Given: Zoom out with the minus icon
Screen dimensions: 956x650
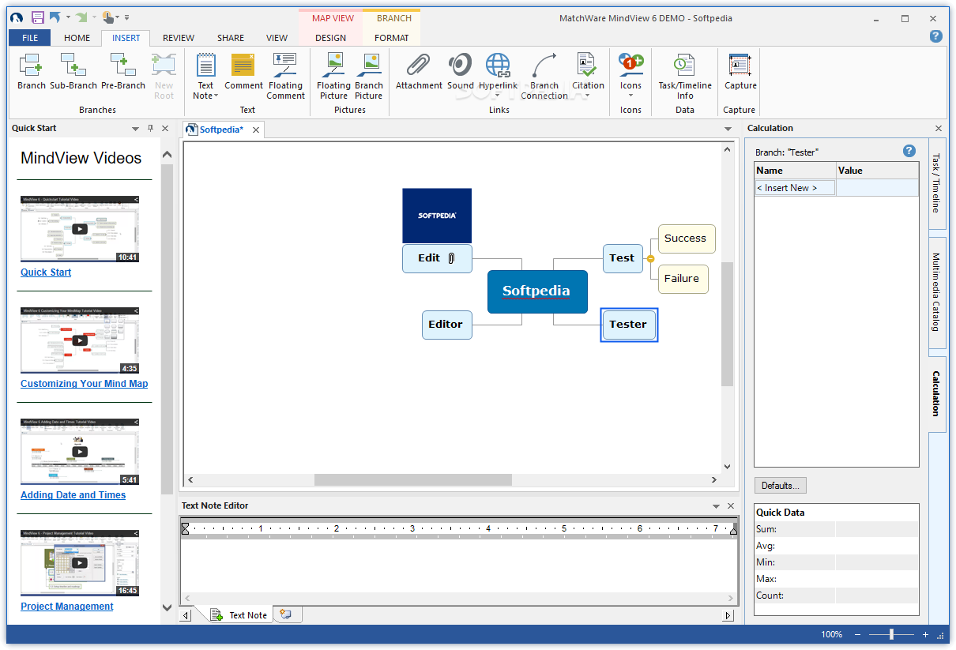Looking at the screenshot, I should click(x=857, y=634).
